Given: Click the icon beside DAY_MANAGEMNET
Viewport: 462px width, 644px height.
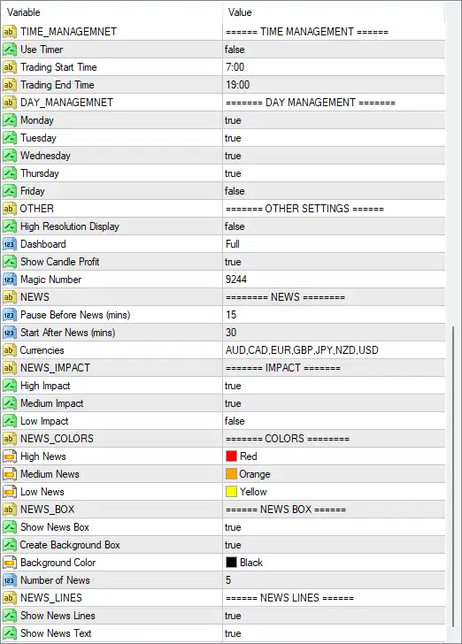Looking at the screenshot, I should click(x=10, y=103).
